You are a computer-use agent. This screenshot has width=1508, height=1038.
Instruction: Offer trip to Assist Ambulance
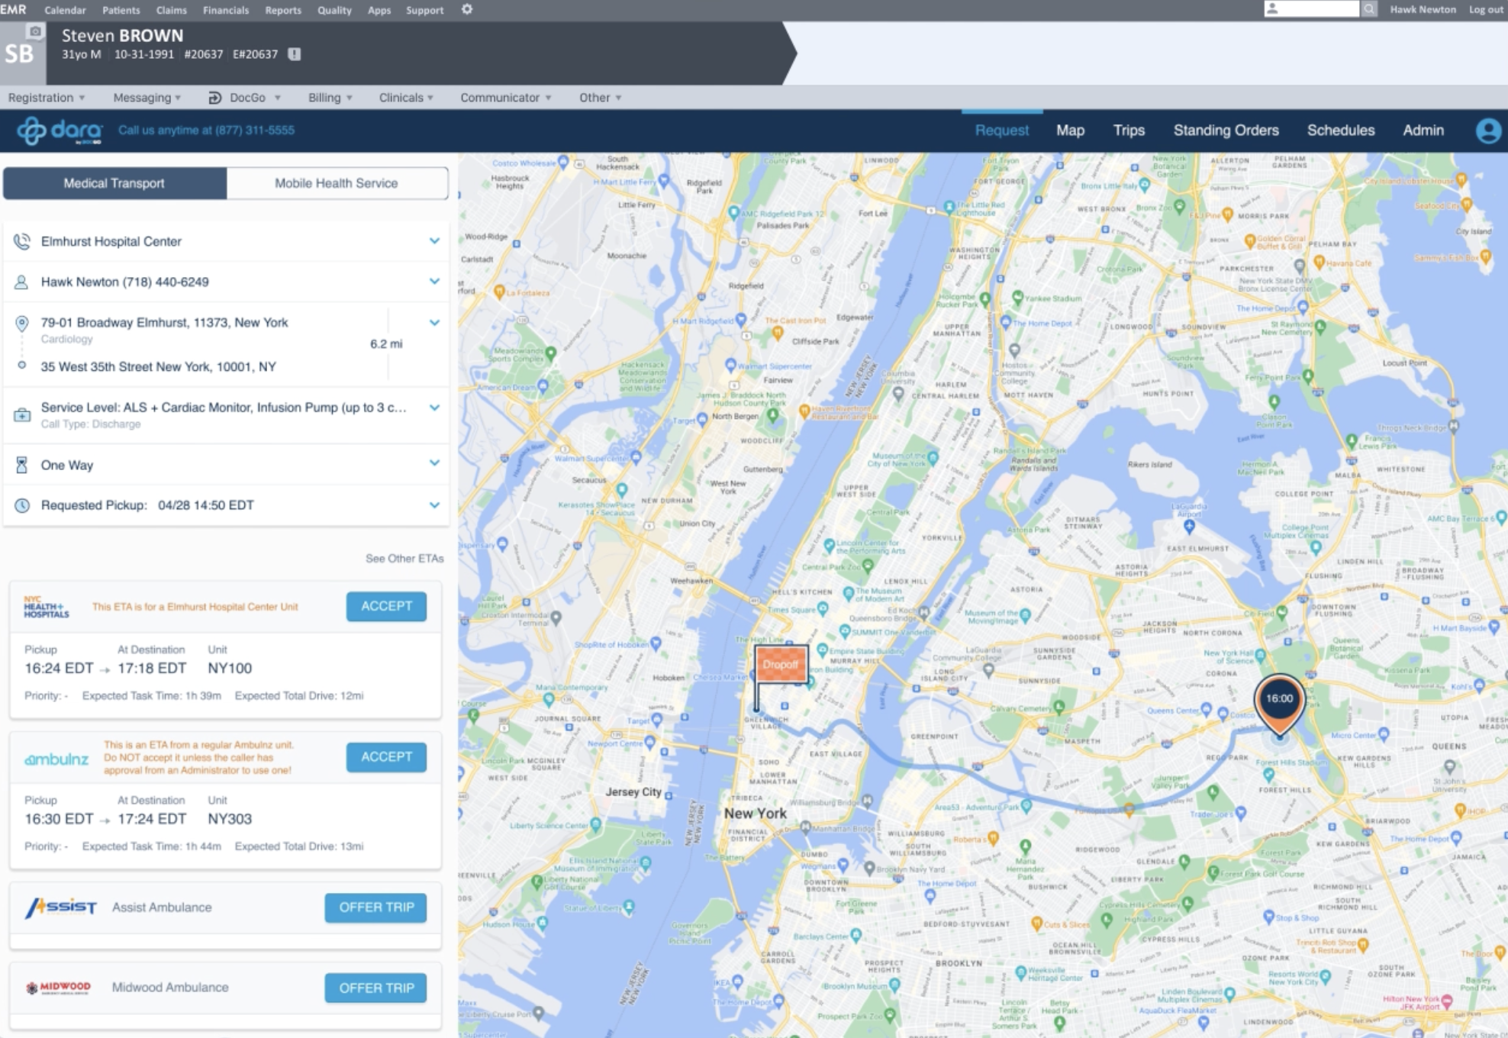click(x=375, y=907)
